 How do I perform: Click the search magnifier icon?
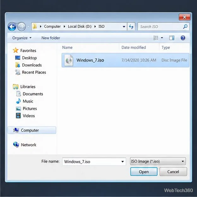point(185,27)
